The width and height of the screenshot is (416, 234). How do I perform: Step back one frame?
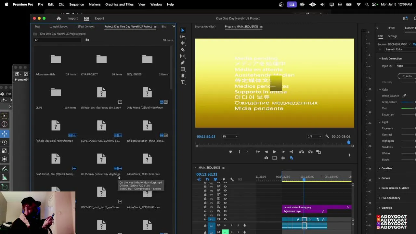click(266, 152)
